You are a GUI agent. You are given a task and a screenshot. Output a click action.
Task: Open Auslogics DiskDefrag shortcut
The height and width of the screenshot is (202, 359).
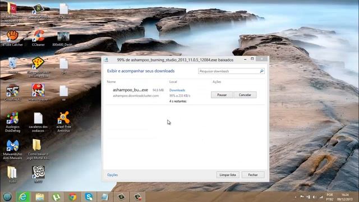(x=12, y=122)
